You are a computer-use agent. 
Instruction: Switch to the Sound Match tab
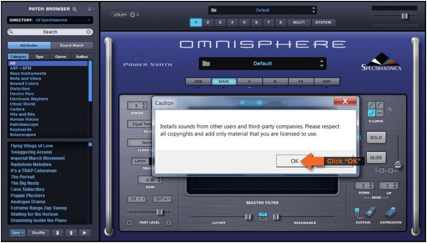(x=72, y=45)
